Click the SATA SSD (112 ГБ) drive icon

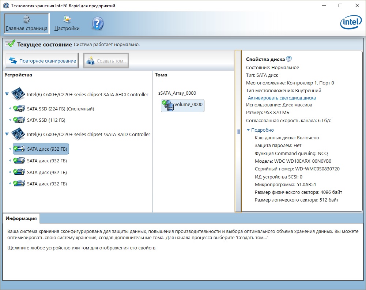[x=19, y=120]
